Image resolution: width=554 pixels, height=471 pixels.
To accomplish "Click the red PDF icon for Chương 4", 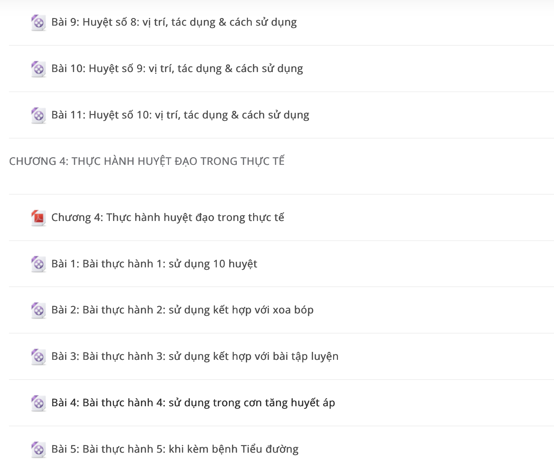I will (38, 218).
